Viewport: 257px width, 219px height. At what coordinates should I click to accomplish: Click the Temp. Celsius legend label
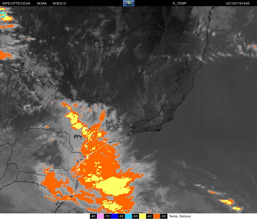[180, 216]
